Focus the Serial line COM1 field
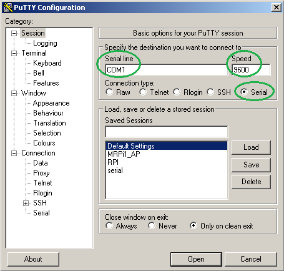The image size is (284, 271). tap(167, 70)
